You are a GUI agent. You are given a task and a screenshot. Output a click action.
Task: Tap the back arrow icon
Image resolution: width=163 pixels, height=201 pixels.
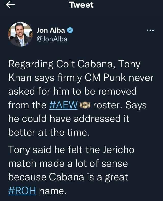(10, 5)
